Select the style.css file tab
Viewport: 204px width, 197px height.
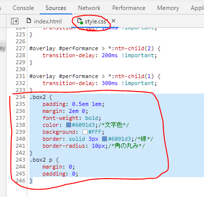pyautogui.click(x=95, y=21)
